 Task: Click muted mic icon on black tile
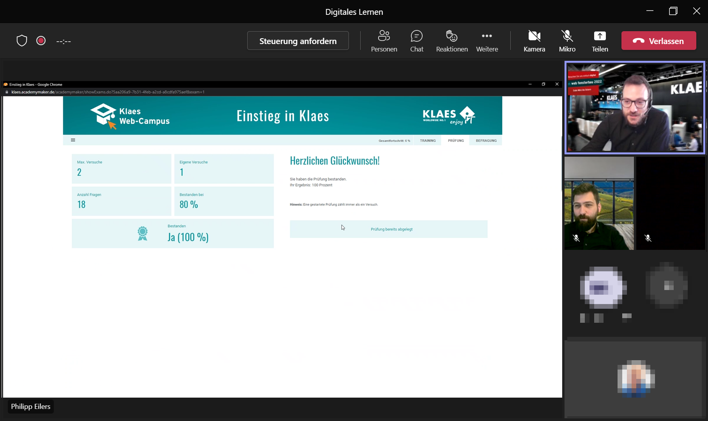[648, 238]
